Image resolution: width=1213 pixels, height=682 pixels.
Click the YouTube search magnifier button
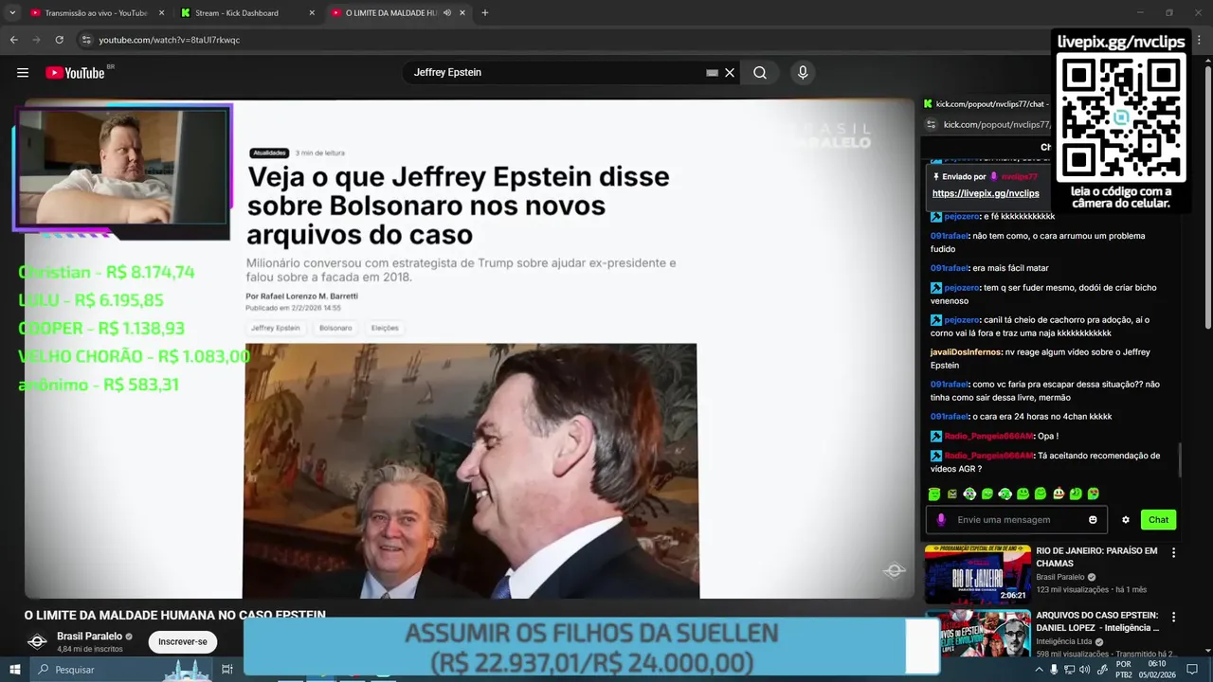(760, 73)
